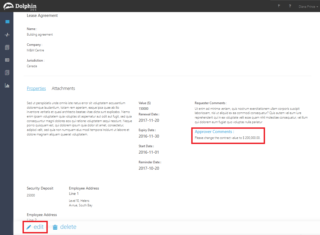Click the edit link text
This screenshot has width=320, height=235.
tap(39, 227)
